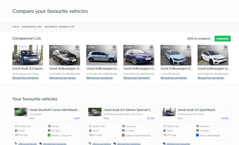Click the Lime green colour swatch
This screenshot has width=239, height=145.
[x=49, y=135]
